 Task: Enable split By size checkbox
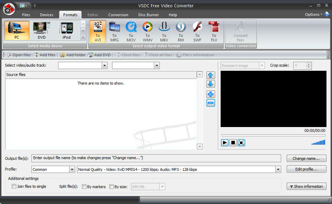(x=111, y=186)
